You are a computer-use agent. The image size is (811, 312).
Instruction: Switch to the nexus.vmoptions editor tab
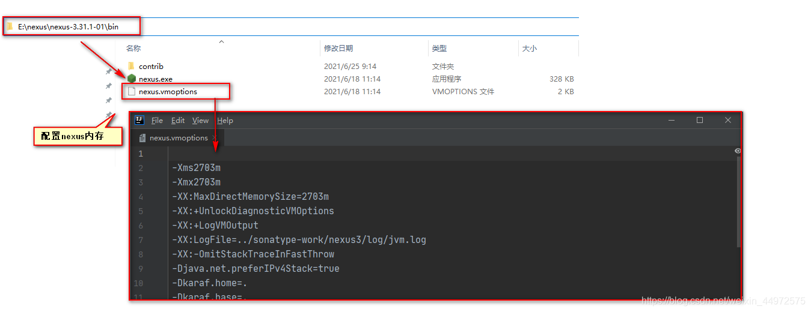179,138
